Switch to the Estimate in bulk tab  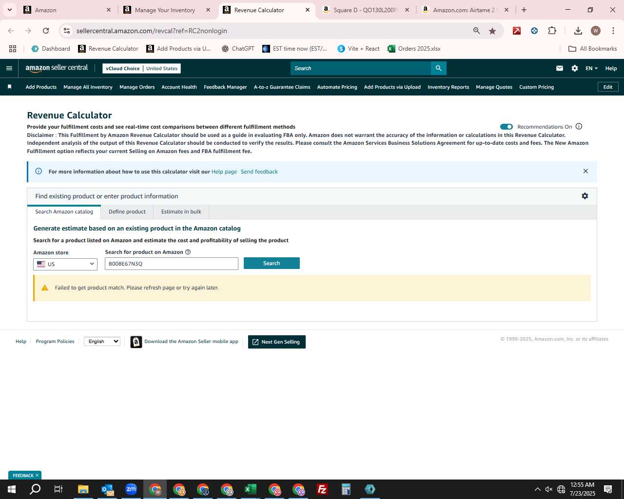tap(181, 211)
